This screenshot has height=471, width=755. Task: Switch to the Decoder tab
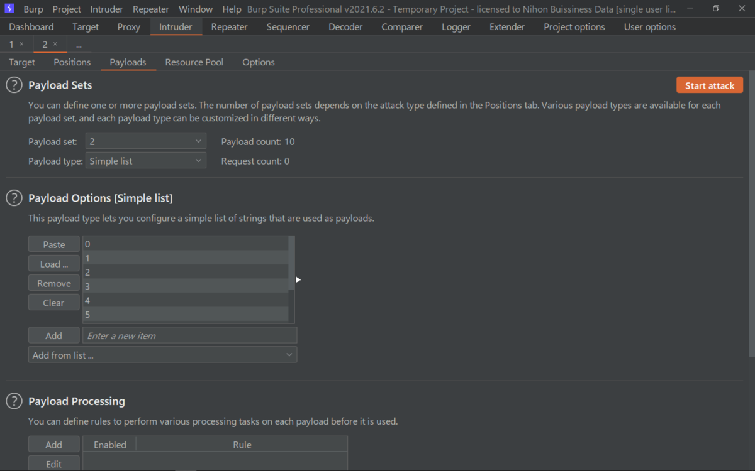click(x=345, y=27)
